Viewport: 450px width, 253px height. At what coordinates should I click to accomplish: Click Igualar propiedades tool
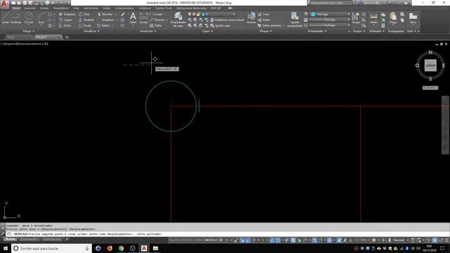(295, 20)
